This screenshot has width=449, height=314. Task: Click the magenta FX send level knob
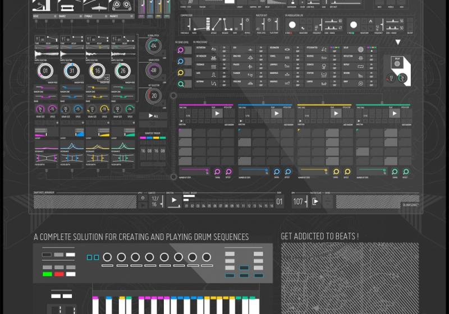tap(181, 50)
